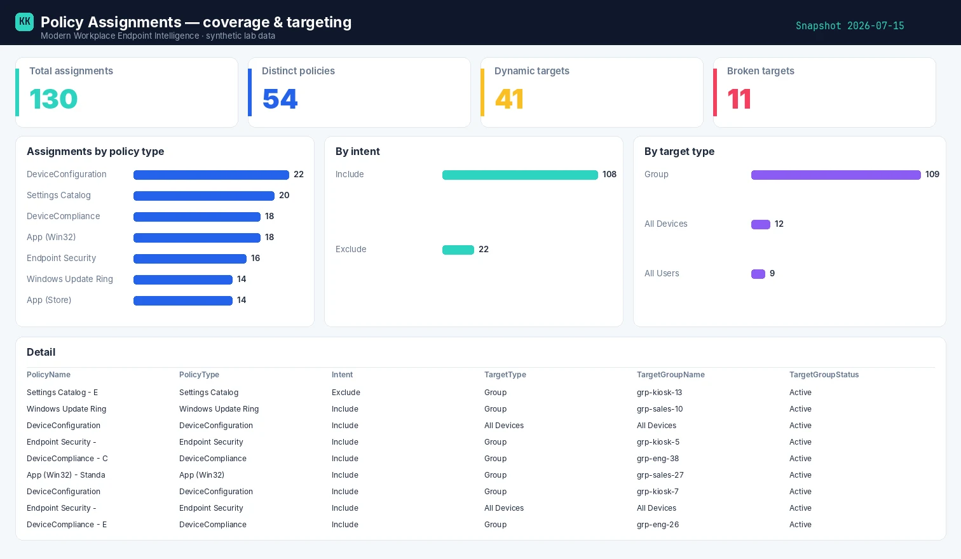Click target group grp-kiosk-13

click(x=659, y=393)
